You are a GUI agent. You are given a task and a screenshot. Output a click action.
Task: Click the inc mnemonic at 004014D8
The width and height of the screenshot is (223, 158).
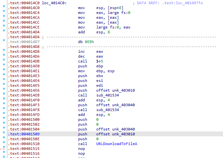81,51
